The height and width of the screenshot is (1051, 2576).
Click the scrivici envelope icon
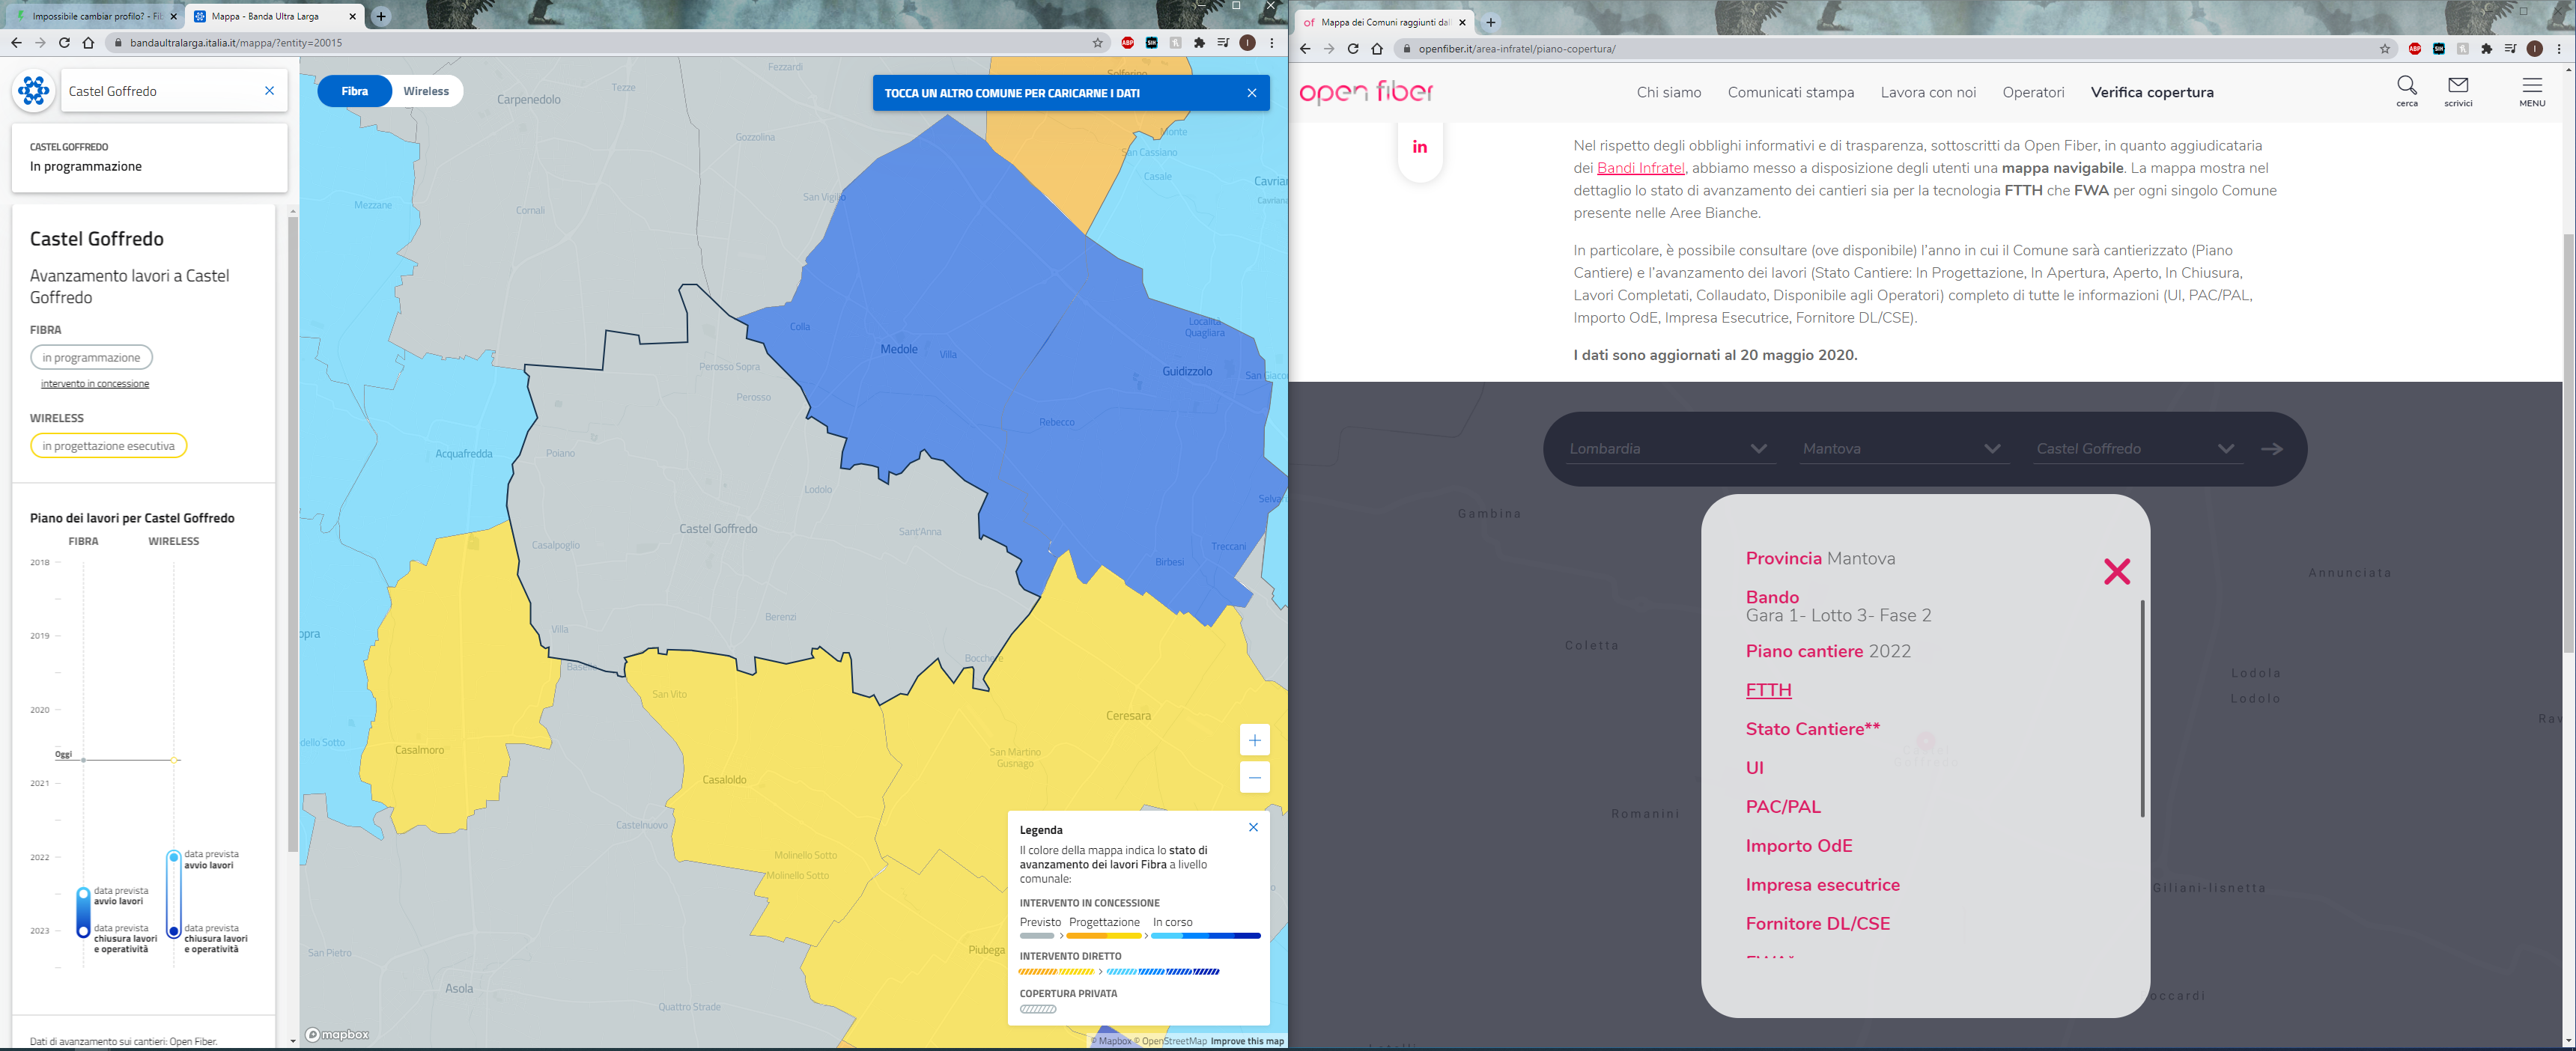(x=2457, y=87)
